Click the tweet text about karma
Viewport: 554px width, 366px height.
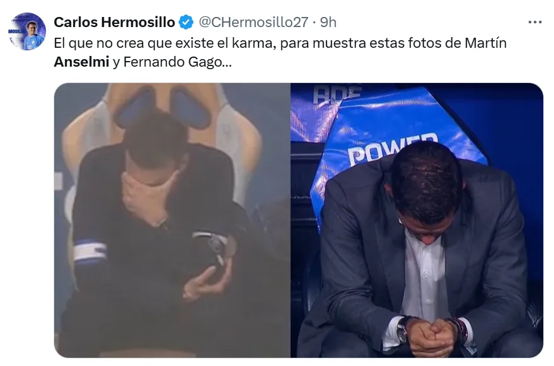(x=280, y=53)
